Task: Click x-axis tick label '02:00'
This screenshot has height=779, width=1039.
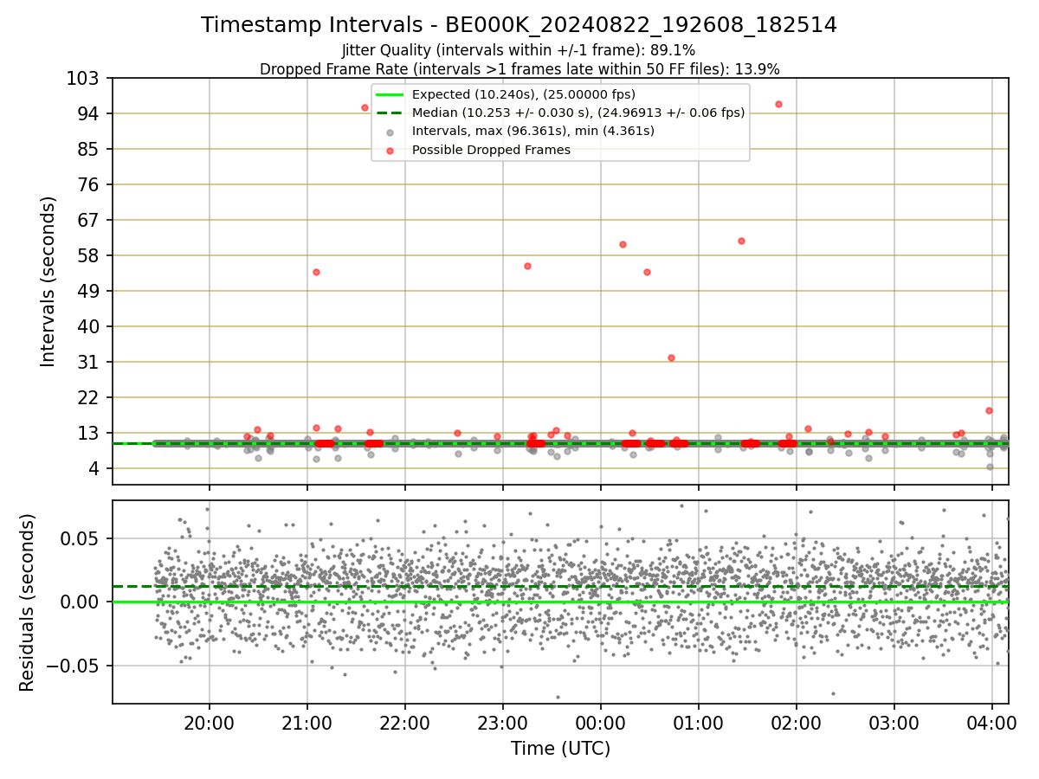Action: click(x=797, y=723)
